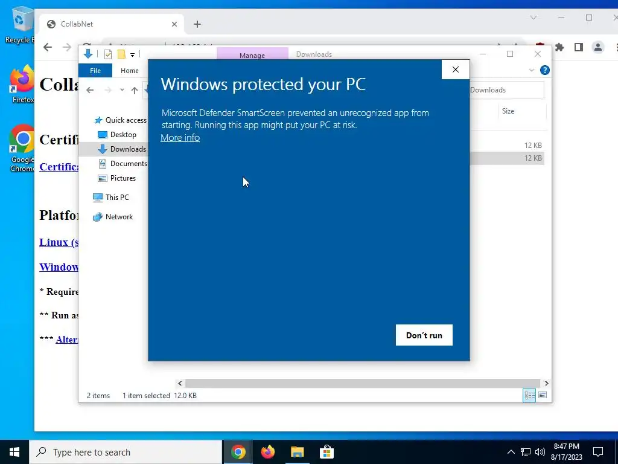
Task: Click the Don't run button
Action: 424,335
